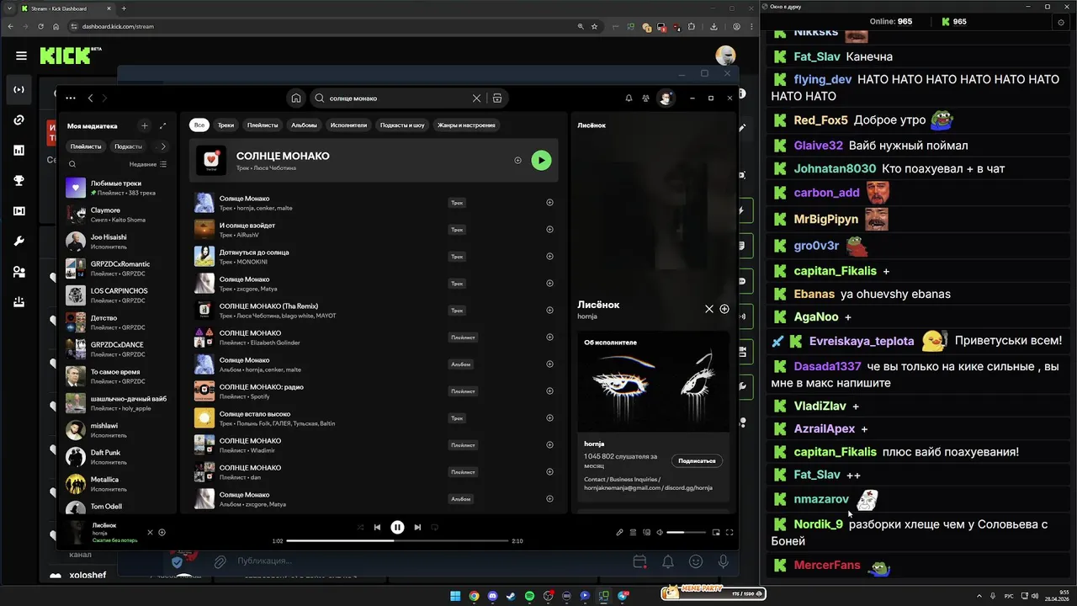Toggle shuffle in player bar

click(360, 528)
